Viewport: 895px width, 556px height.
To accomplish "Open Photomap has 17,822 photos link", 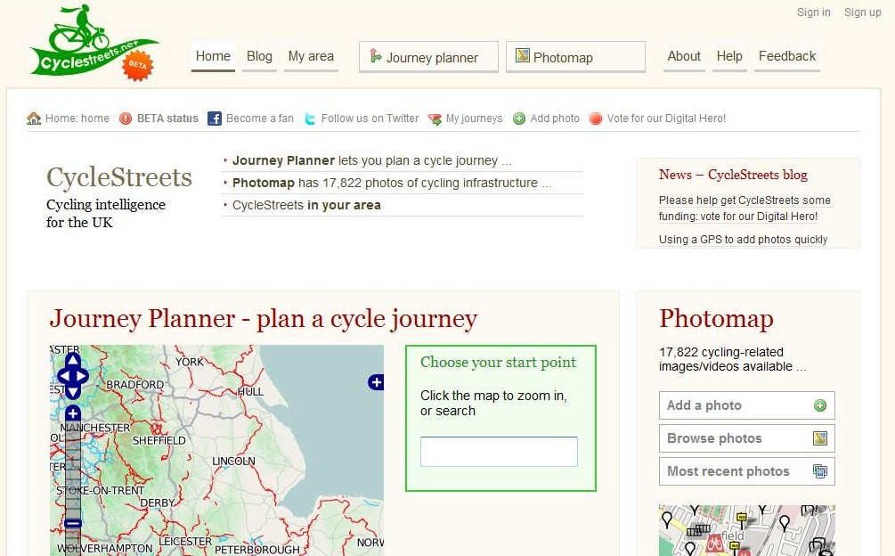I will (392, 183).
